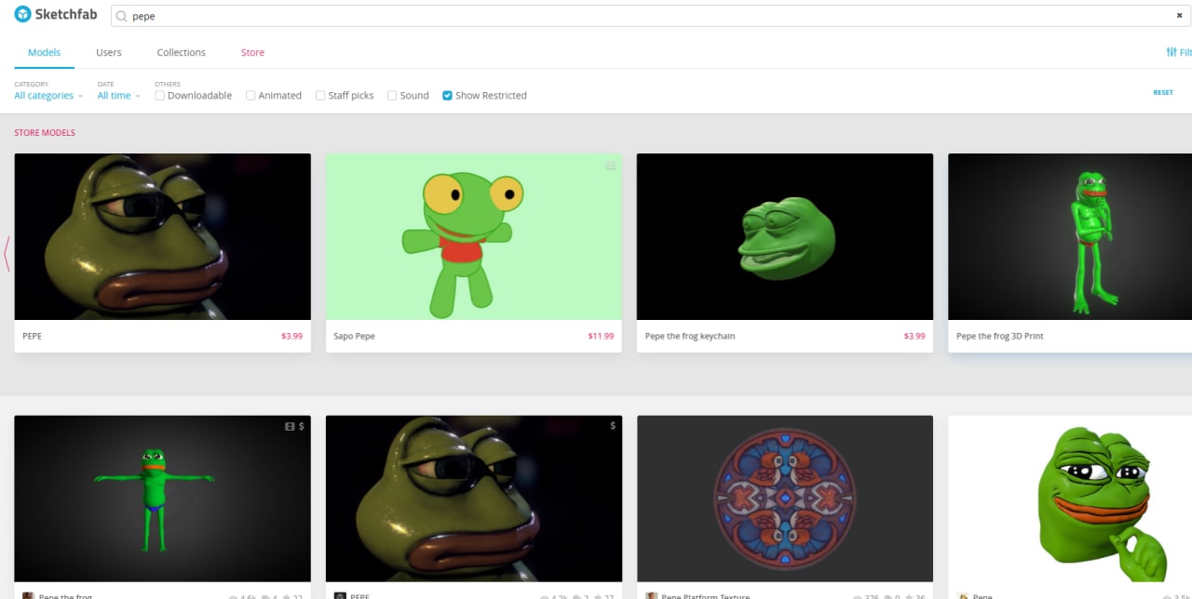Open the PEPE store model thumbnail
This screenshot has height=599, width=1192.
(x=163, y=236)
